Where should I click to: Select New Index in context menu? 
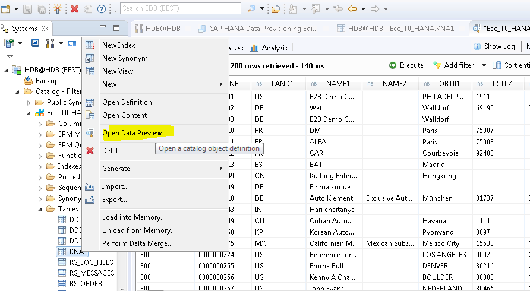[156, 45]
